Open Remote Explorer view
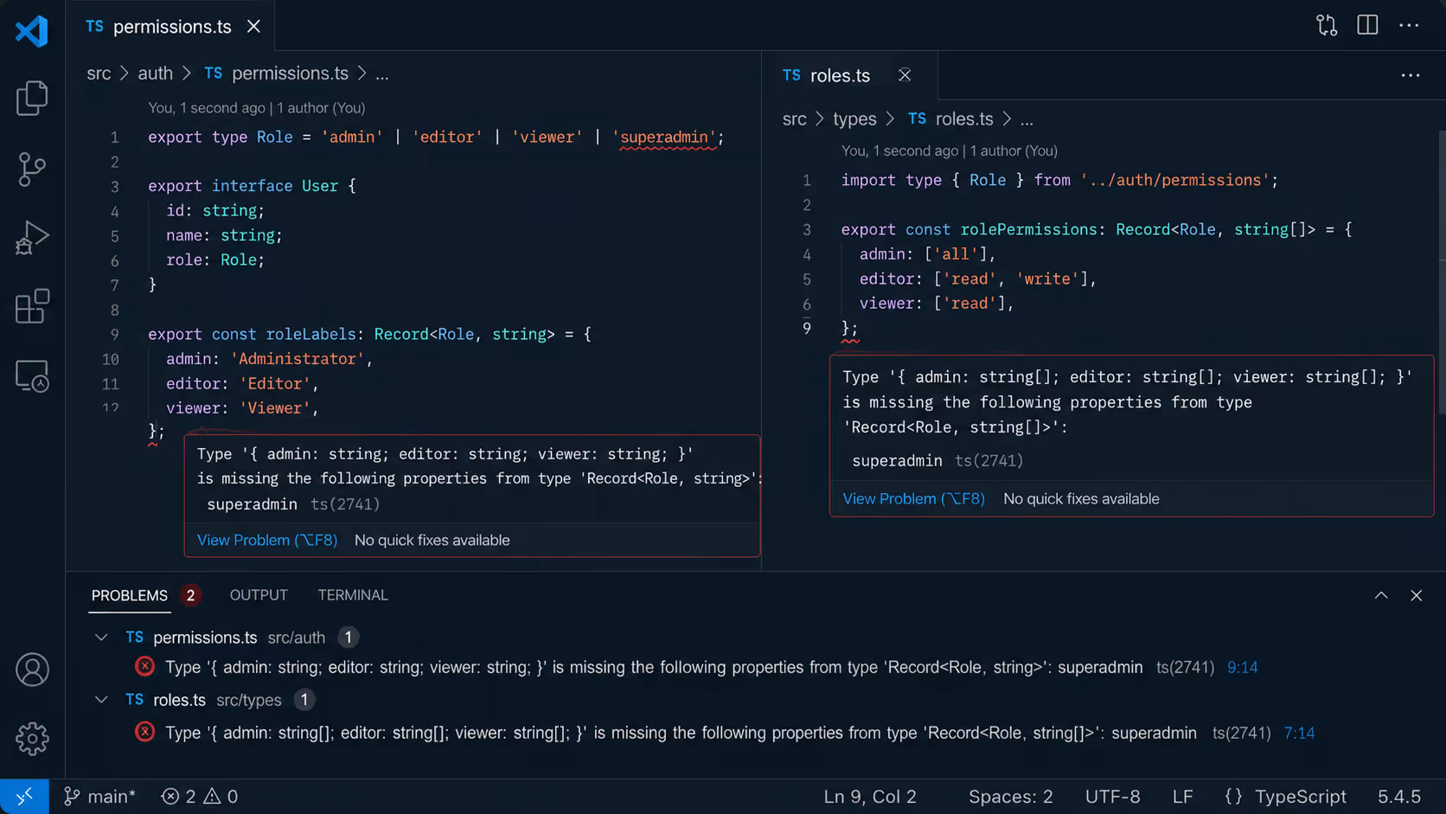Screen dimensions: 1446x814 point(32,376)
